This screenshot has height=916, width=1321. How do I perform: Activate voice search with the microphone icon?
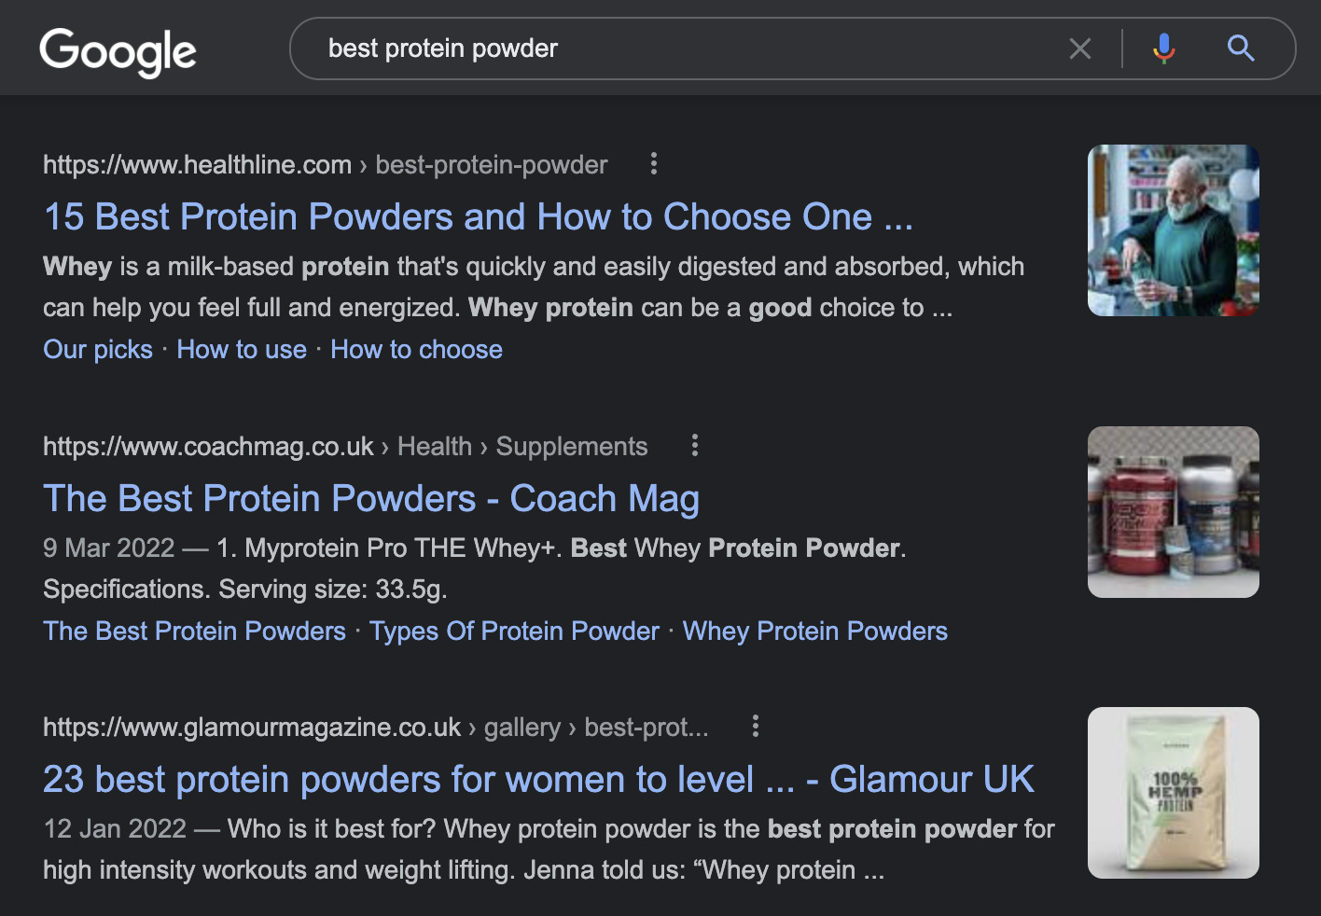(1163, 48)
